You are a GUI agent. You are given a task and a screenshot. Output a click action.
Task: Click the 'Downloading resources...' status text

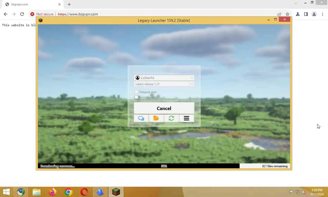[57, 166]
